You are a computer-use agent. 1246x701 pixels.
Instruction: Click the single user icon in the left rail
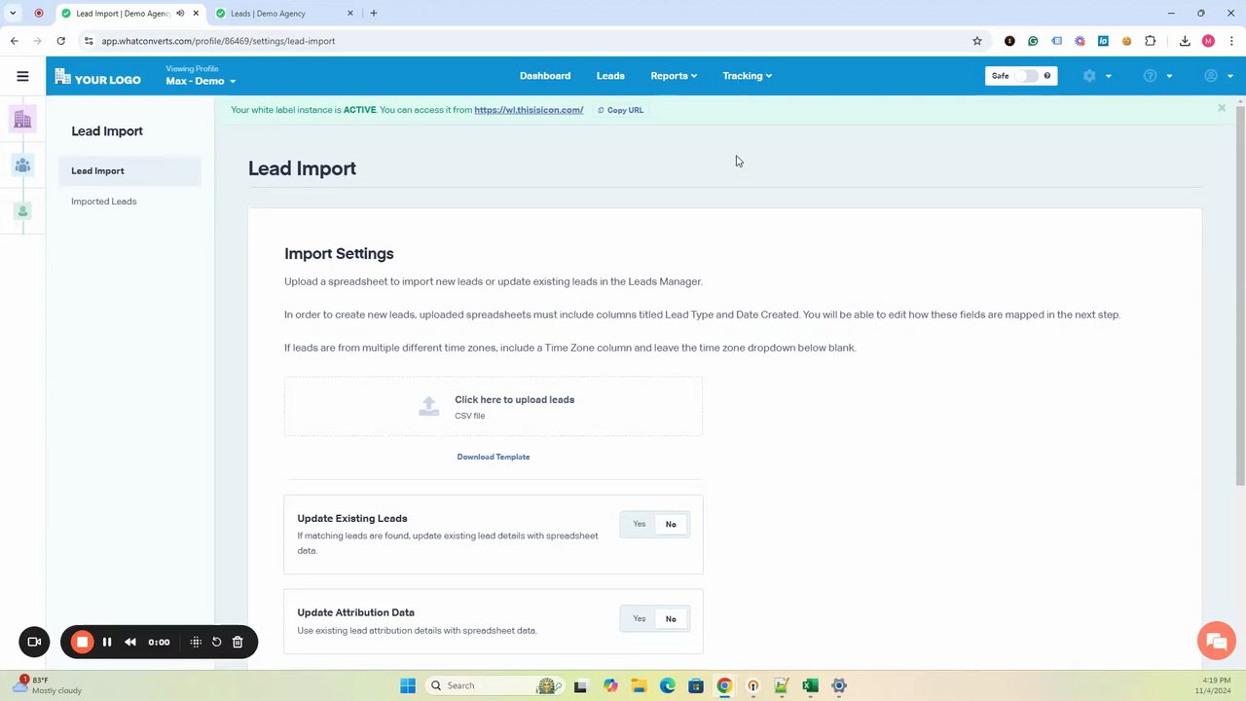[22, 211]
